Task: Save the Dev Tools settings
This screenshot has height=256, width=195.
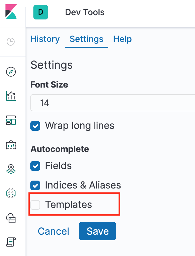Action: 97,231
